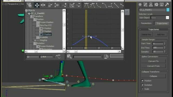Click the CC_L_Foot01 object name field

coord(152,10)
